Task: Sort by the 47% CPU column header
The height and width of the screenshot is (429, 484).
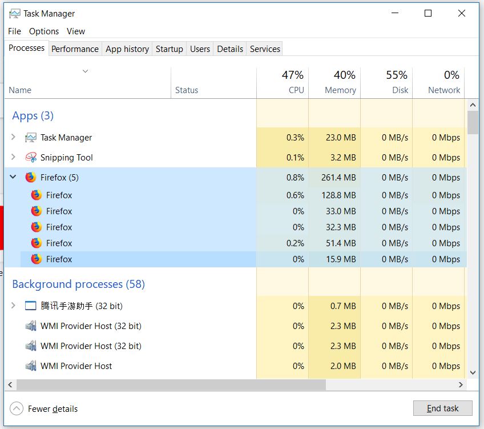Action: 283,83
